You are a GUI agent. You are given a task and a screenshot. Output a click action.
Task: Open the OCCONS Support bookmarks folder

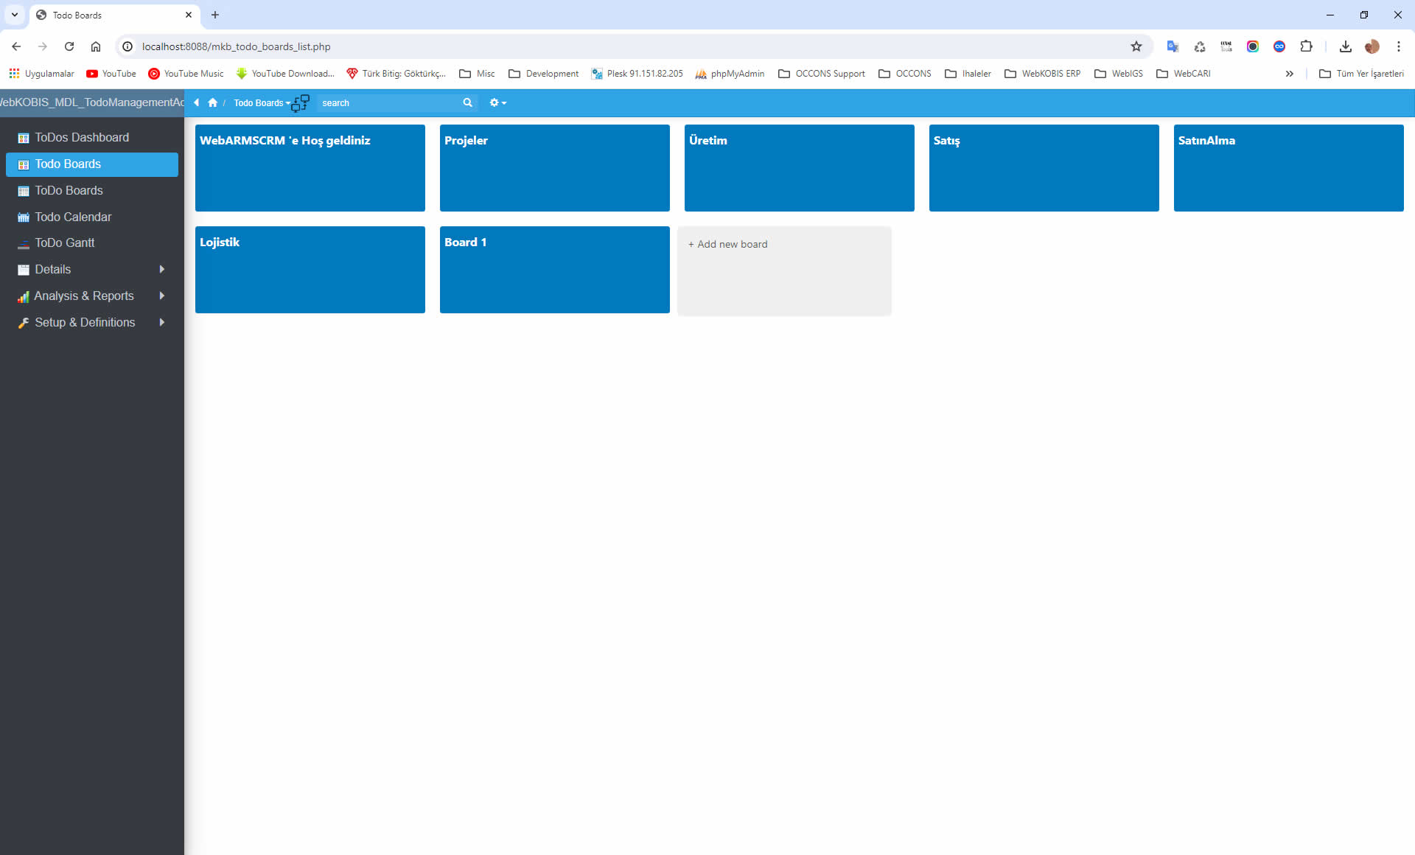coord(822,74)
